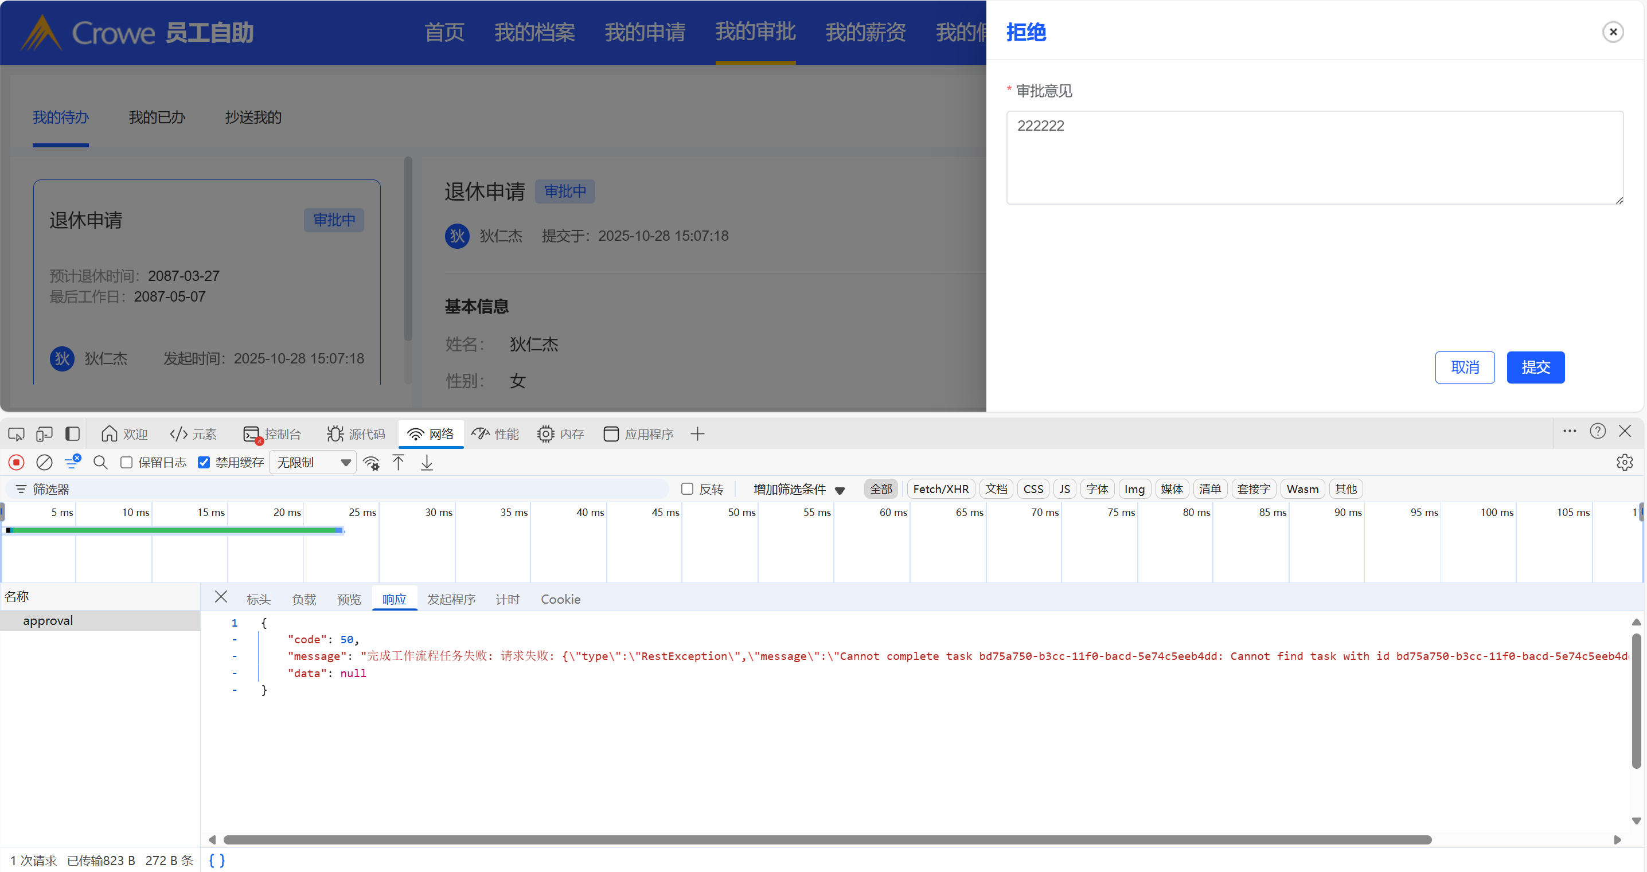This screenshot has width=1647, height=872.
Task: Open the network search magnifier
Action: 100,462
